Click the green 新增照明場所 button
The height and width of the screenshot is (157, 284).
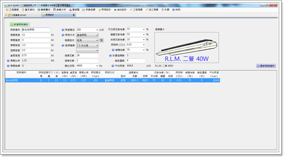pos(20,25)
